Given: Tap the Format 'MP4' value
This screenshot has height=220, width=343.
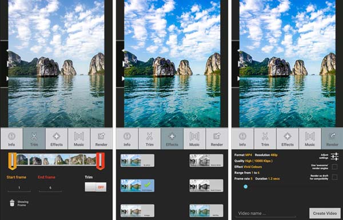Looking at the screenshot, I should coord(249,155).
